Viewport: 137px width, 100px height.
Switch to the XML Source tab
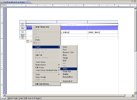point(29,98)
